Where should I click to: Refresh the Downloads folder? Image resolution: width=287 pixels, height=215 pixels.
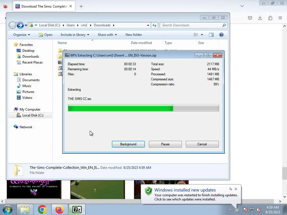(154, 25)
